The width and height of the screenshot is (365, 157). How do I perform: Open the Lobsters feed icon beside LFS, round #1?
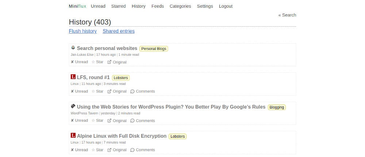[73, 77]
